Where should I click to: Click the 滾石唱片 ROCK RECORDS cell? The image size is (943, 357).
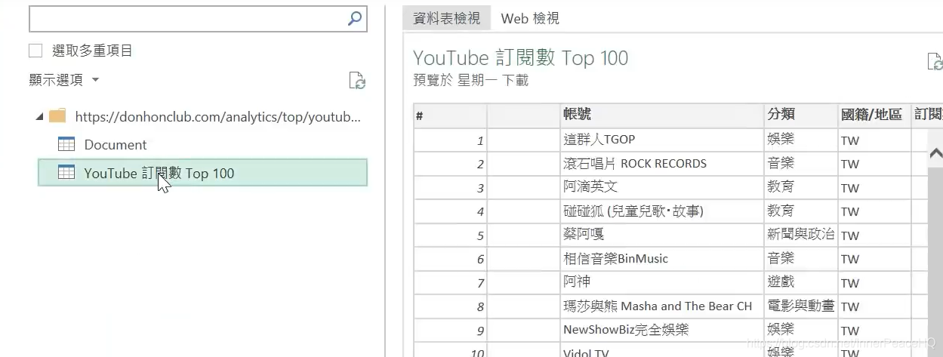661,164
